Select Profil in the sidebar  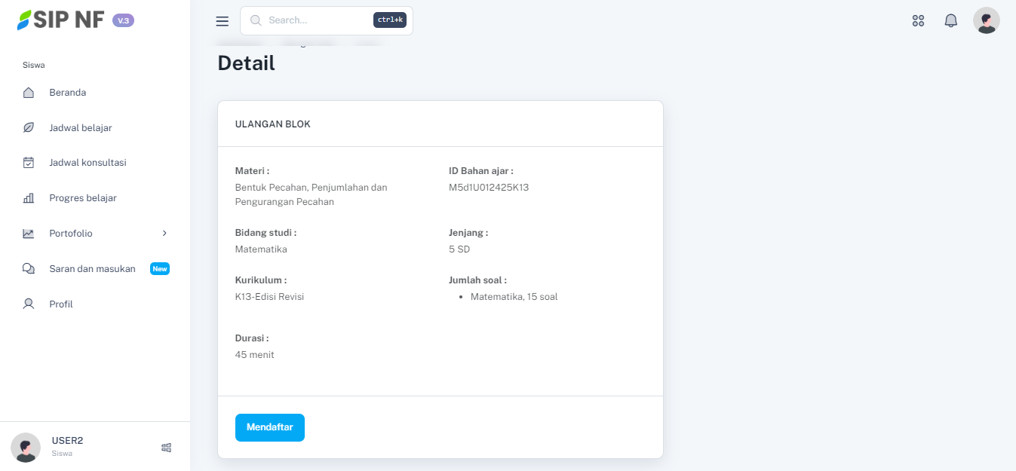click(x=61, y=304)
